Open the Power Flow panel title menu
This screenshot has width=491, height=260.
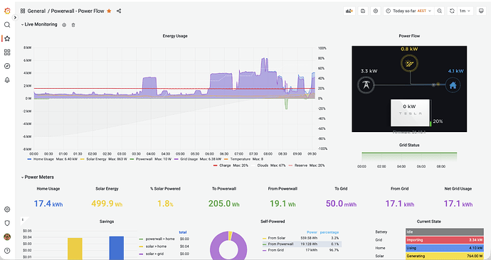coord(409,36)
